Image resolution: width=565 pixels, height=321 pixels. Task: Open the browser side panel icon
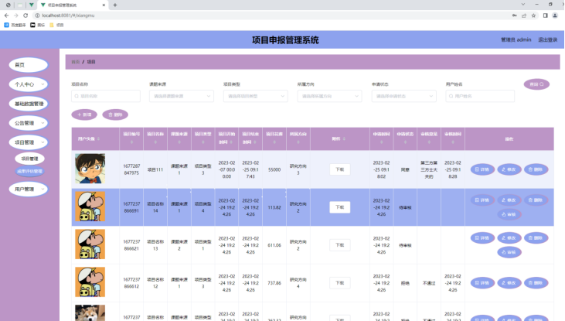pyautogui.click(x=545, y=15)
